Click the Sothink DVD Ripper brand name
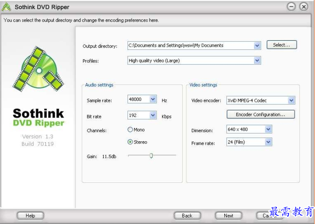 click(38, 117)
